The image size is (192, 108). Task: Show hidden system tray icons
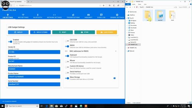click(x=171, y=106)
